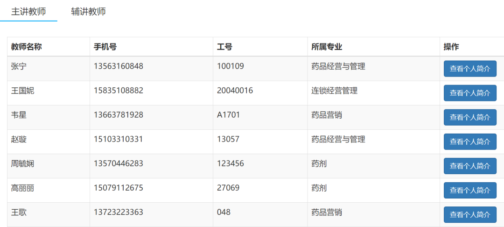This screenshot has height=227, width=504.
Task: Click the 操作 column header
Action: click(x=451, y=47)
